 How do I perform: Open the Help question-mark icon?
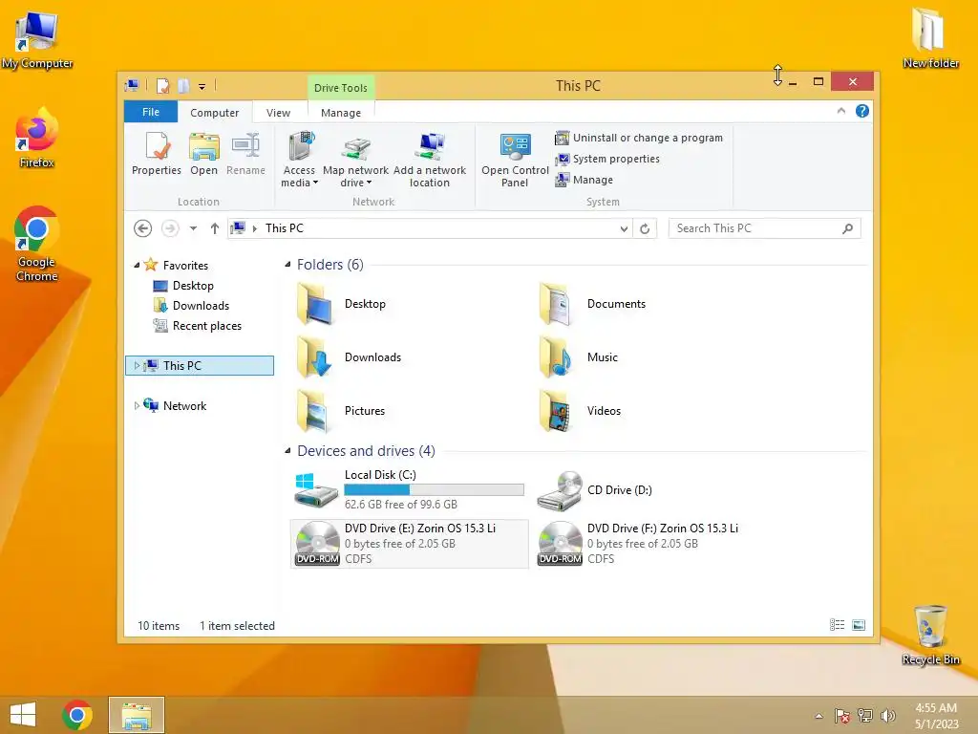pyautogui.click(x=862, y=111)
